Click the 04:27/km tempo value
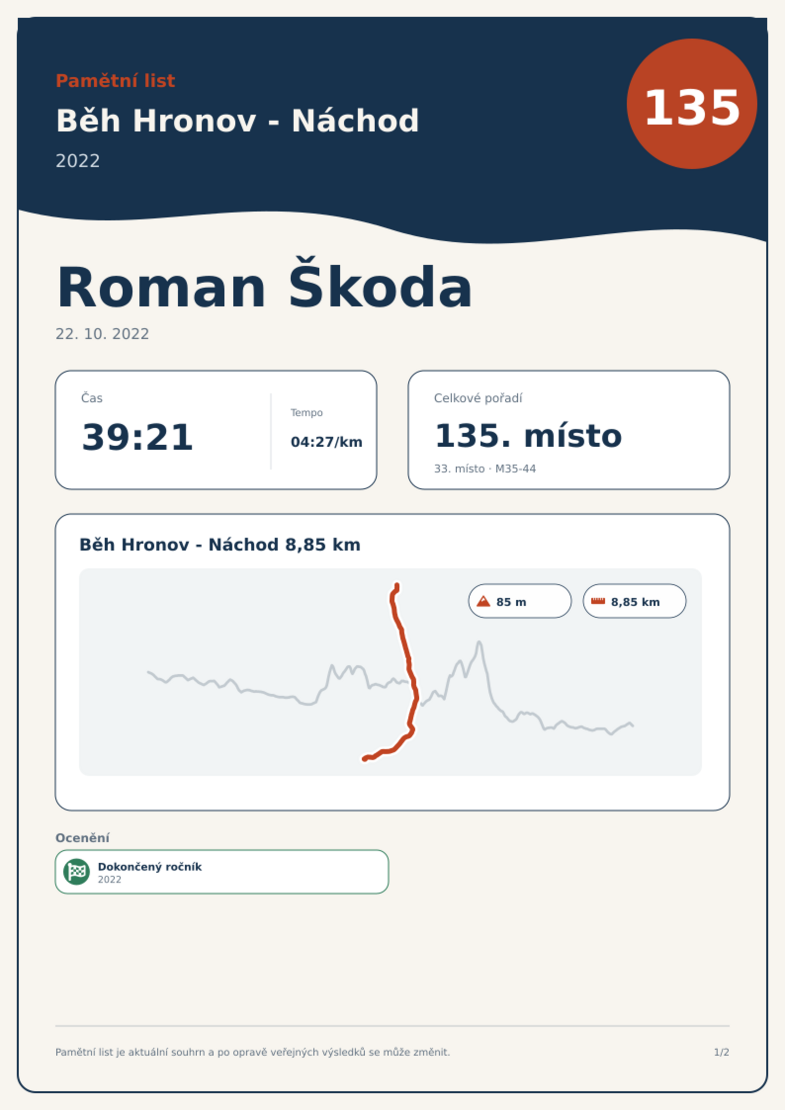The image size is (785, 1110). (326, 442)
